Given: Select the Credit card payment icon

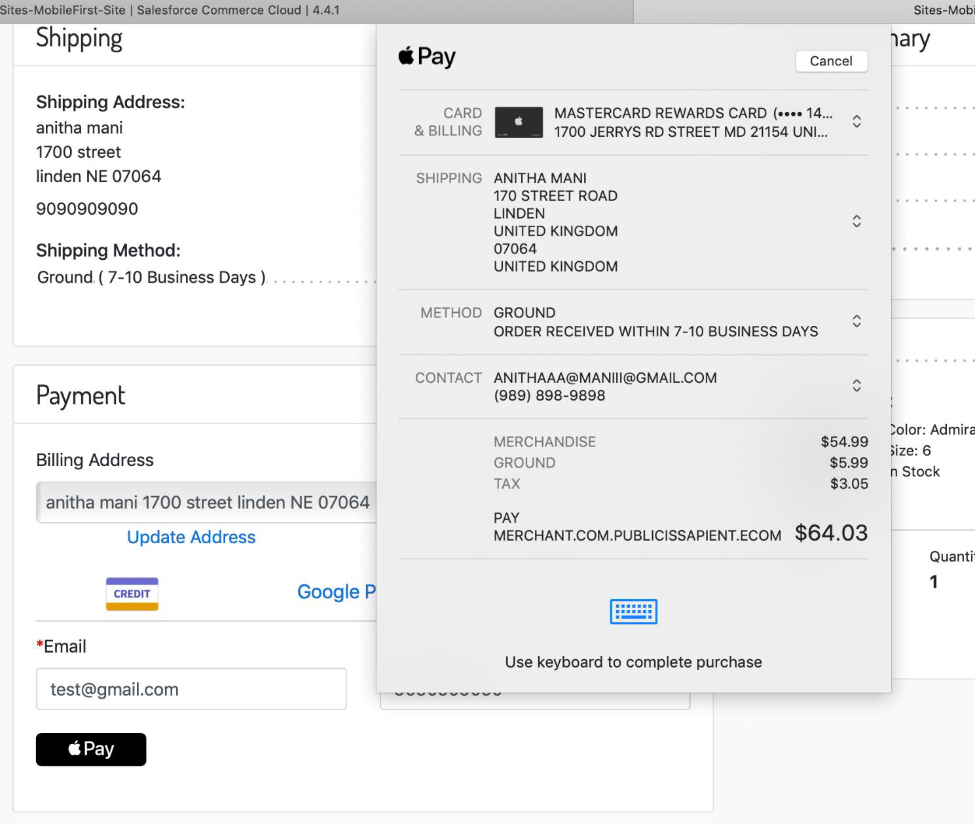Looking at the screenshot, I should [132, 594].
